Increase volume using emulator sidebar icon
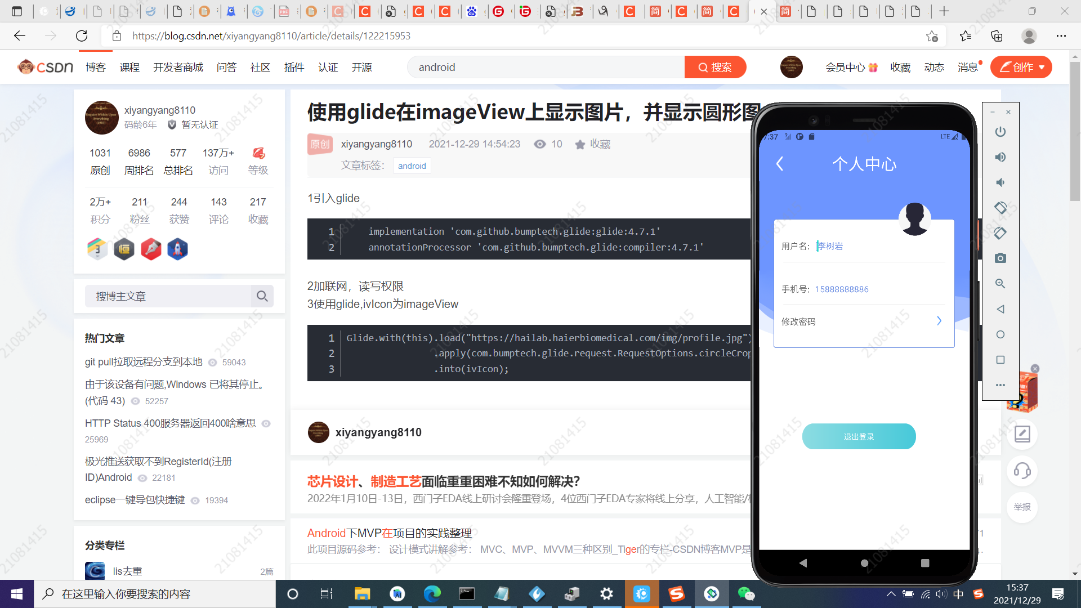The height and width of the screenshot is (608, 1081). pyautogui.click(x=1000, y=157)
